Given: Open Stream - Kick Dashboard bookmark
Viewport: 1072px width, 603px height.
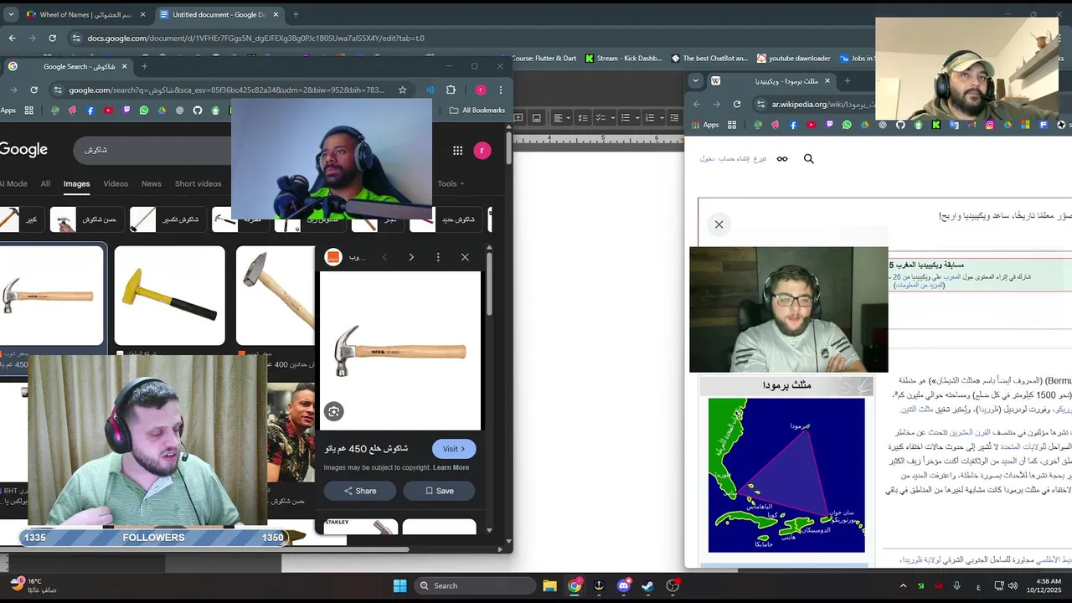Looking at the screenshot, I should pyautogui.click(x=624, y=59).
